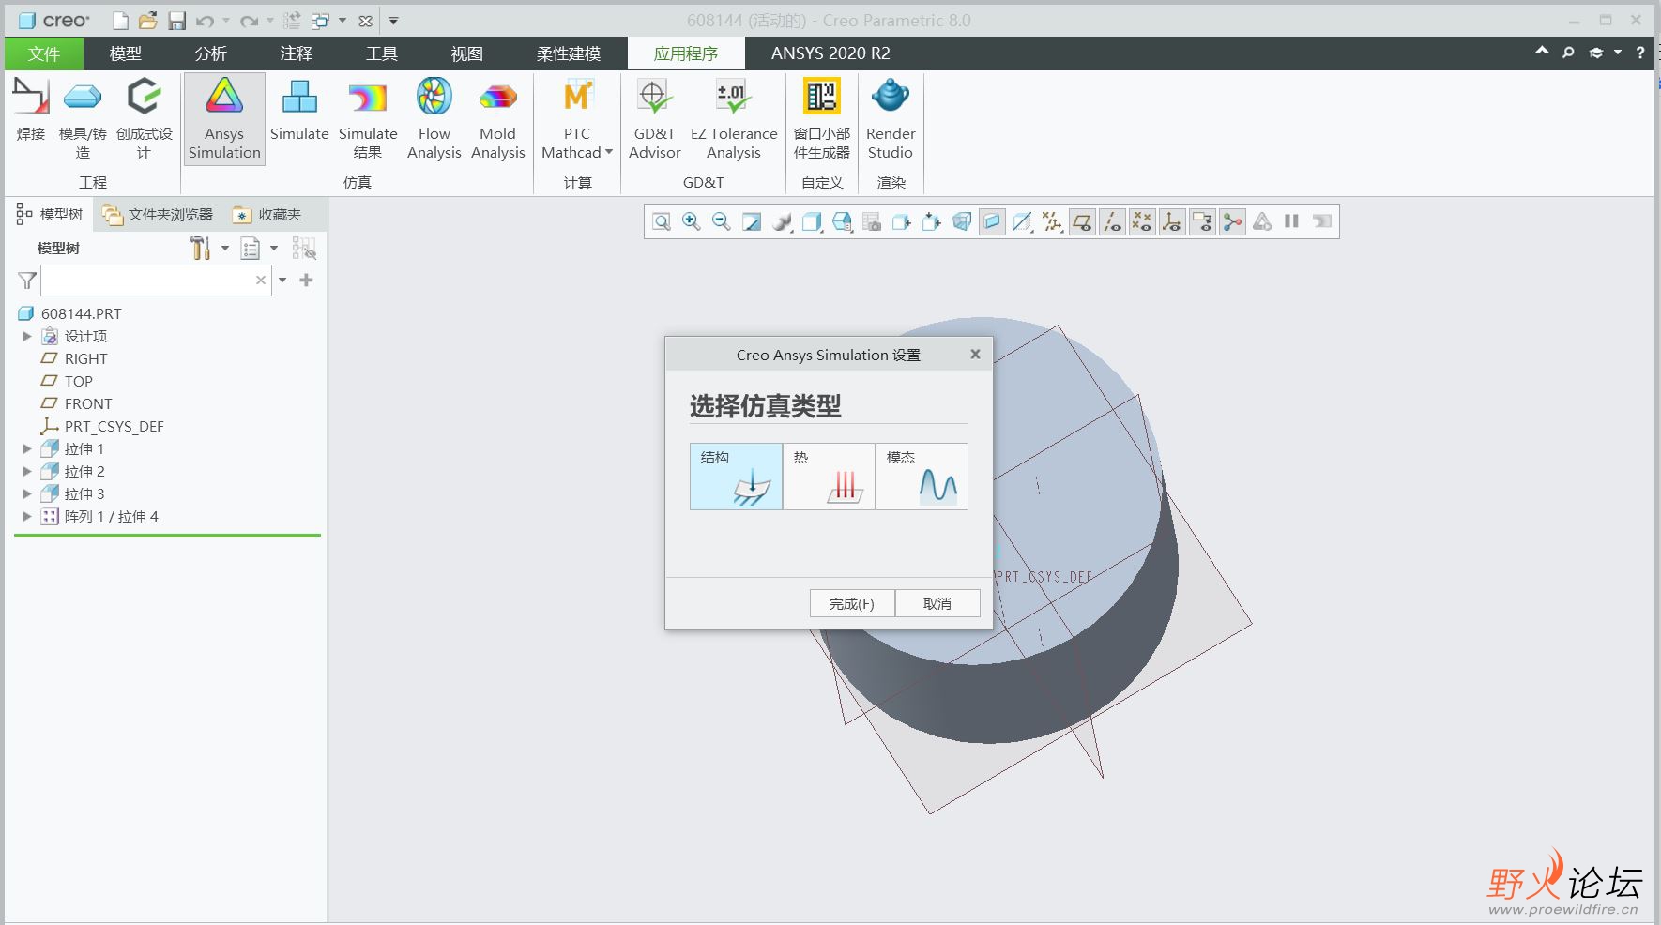1661x925 pixels.
Task: Open GD&T Advisor
Action: click(x=654, y=118)
